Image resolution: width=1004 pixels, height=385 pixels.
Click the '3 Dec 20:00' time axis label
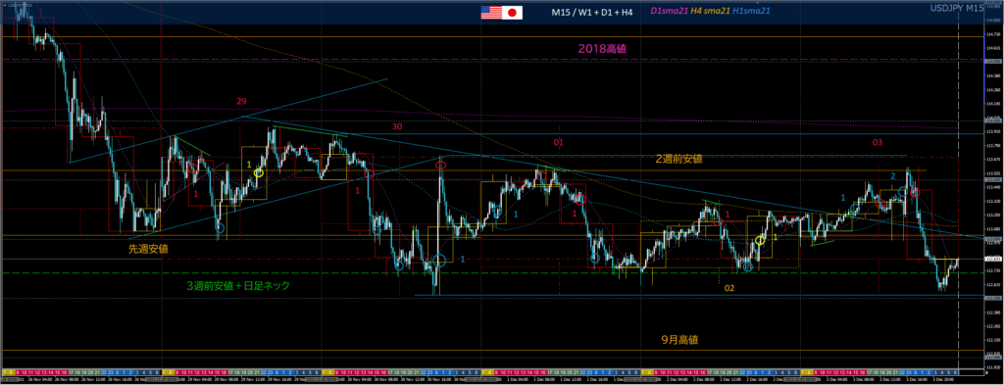[943, 379]
